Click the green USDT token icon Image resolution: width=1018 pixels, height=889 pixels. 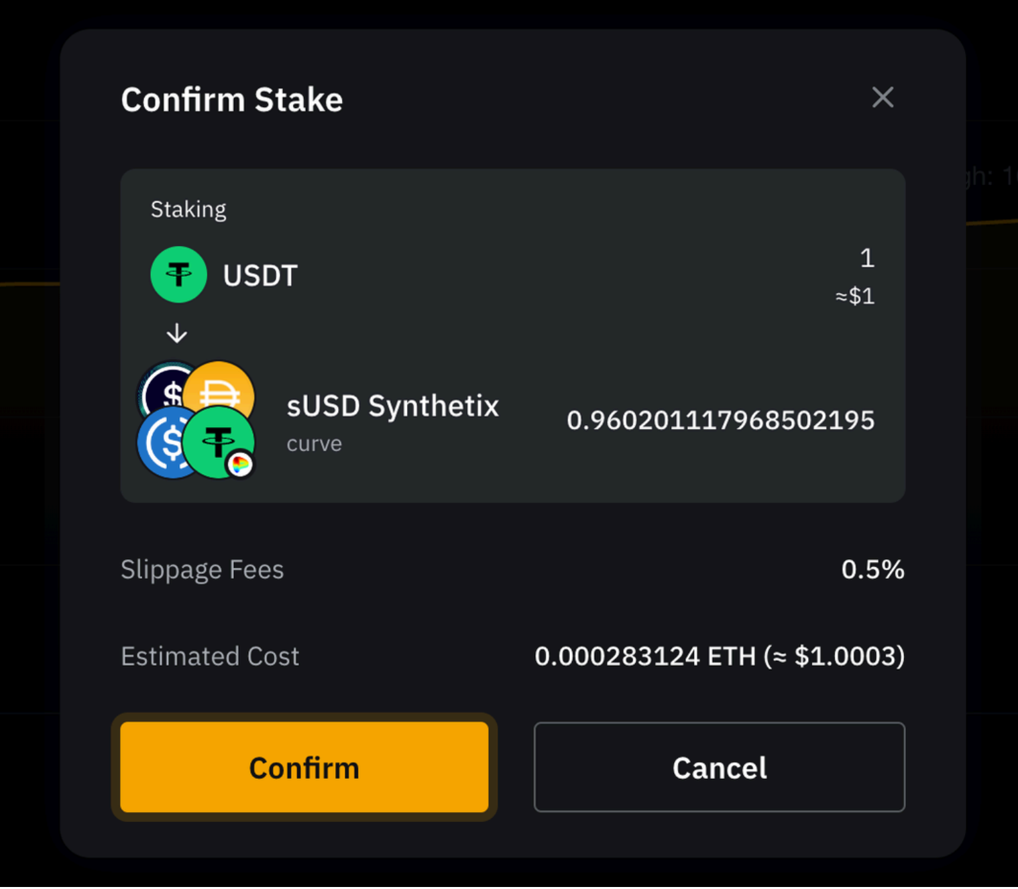178,275
